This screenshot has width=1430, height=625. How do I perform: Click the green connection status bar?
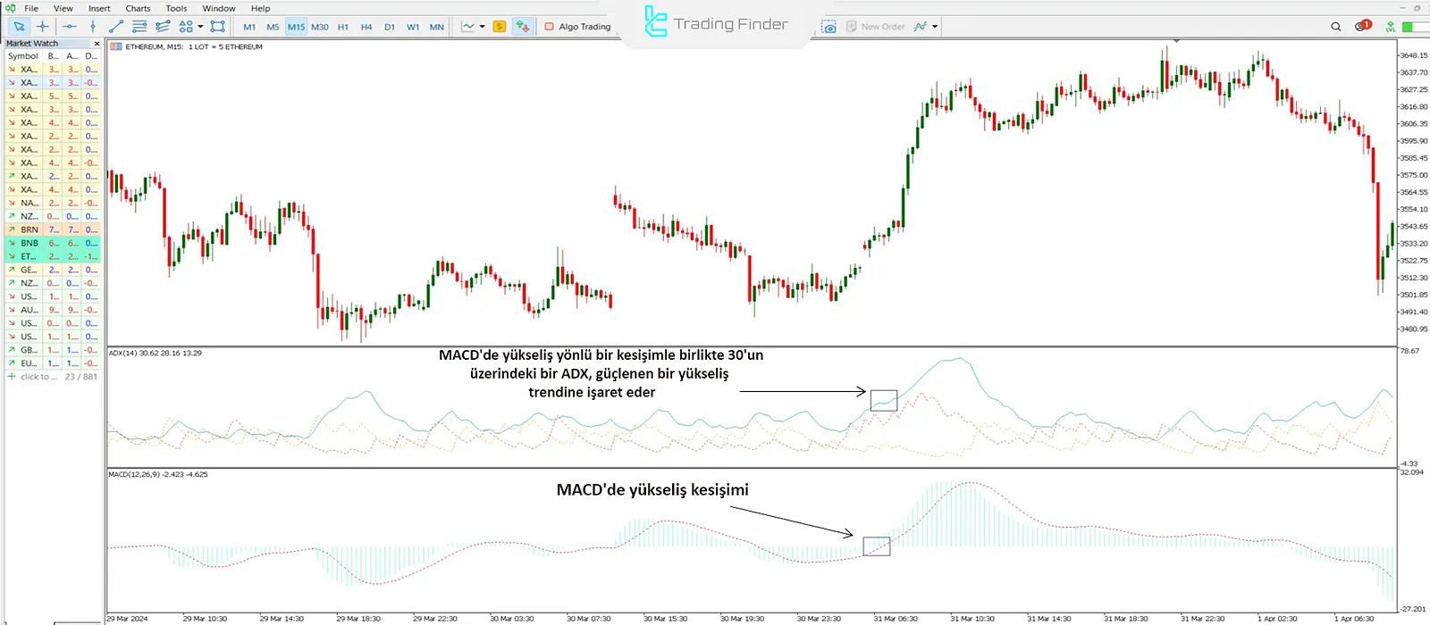point(1415,27)
